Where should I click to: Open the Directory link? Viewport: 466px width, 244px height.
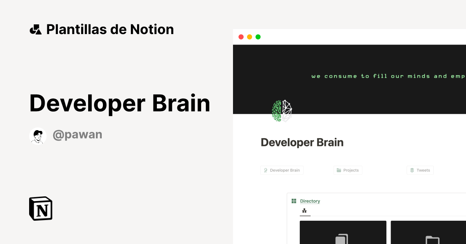(310, 201)
